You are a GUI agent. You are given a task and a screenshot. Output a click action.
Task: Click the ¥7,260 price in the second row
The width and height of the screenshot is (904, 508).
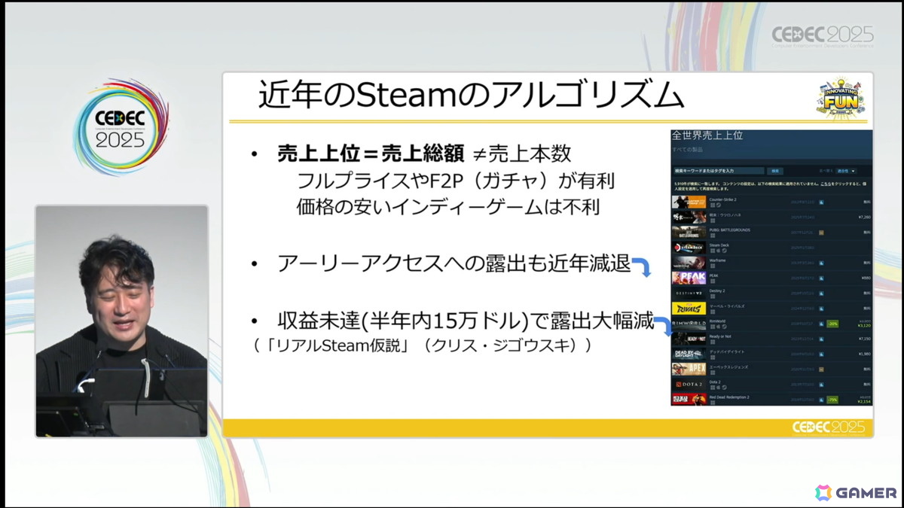tap(864, 217)
